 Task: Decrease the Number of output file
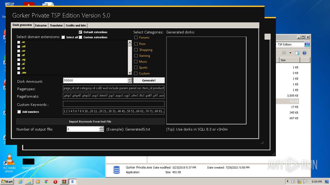[x=101, y=130]
